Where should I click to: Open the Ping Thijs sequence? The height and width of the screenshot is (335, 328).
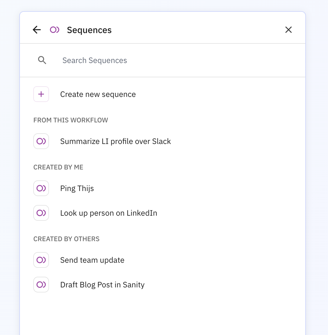[77, 188]
